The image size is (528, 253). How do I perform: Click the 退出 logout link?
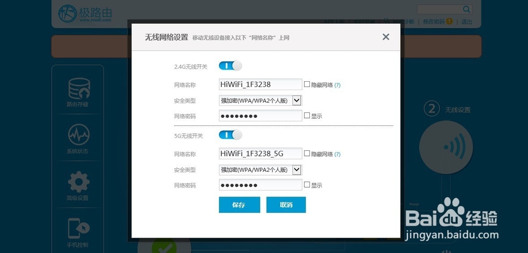click(467, 22)
